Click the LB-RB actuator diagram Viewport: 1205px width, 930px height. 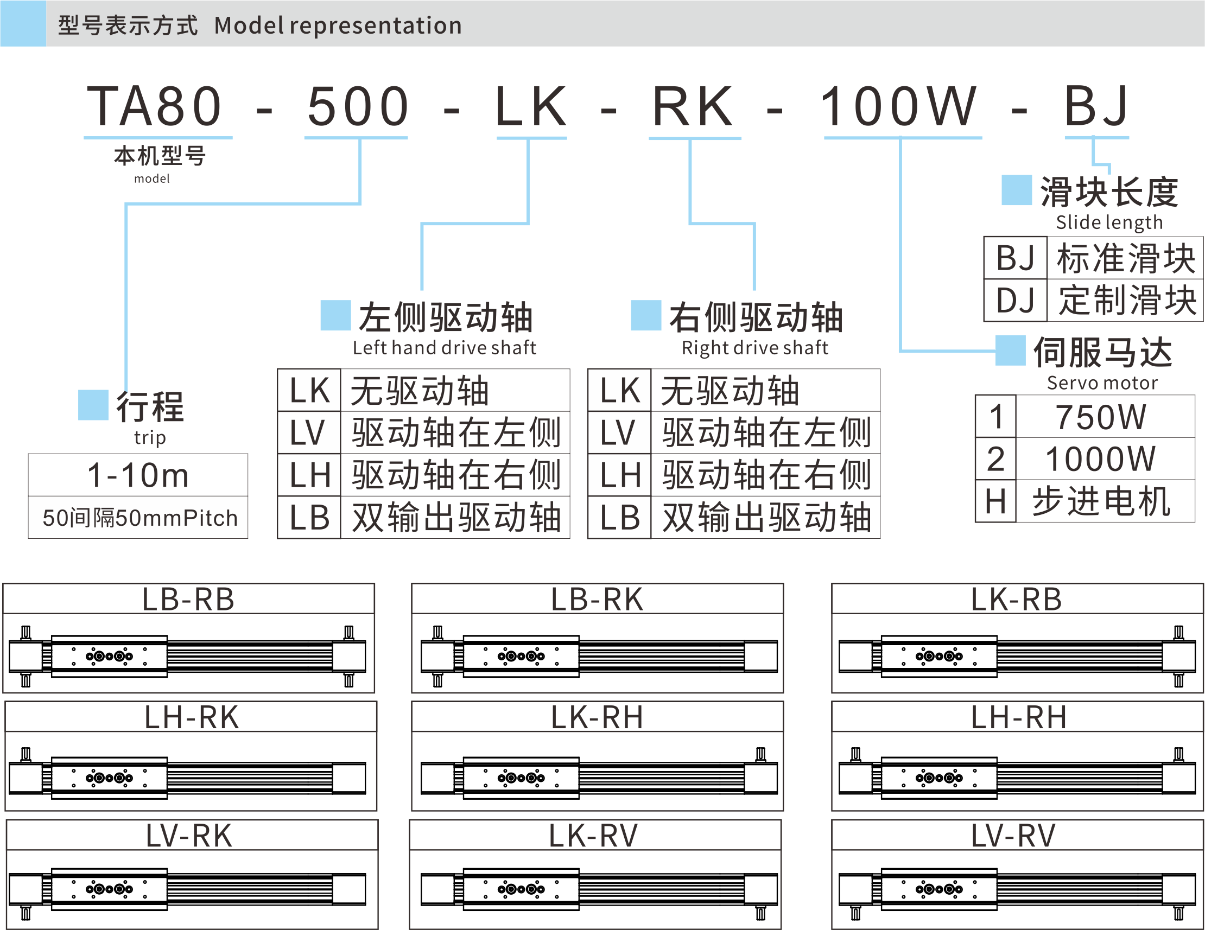188,655
